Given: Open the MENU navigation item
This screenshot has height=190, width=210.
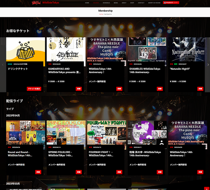Looking at the screenshot, I should tap(116, 3).
